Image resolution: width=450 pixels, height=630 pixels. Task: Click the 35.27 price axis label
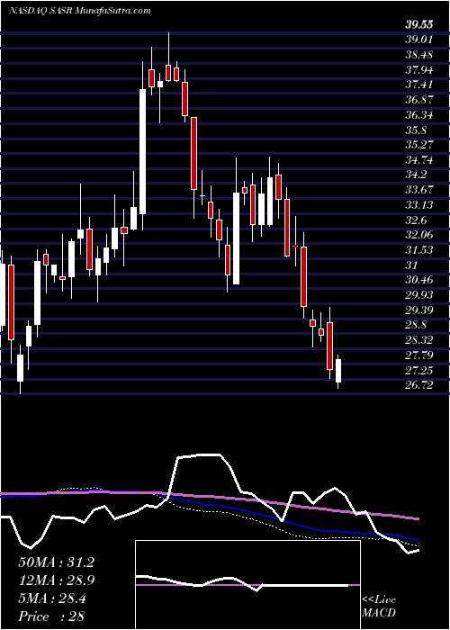(419, 145)
